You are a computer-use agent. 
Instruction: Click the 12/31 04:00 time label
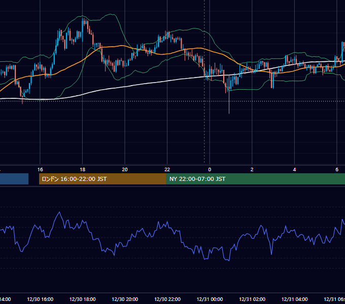(x=295, y=299)
